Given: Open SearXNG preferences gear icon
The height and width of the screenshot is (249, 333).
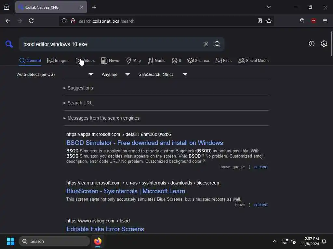Looking at the screenshot, I should (x=324, y=44).
